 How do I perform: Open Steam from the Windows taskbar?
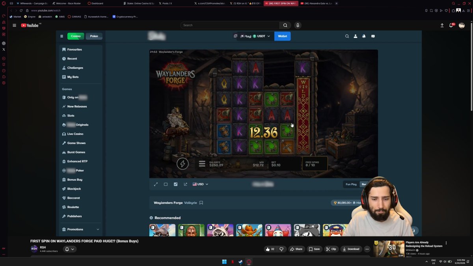(241, 262)
